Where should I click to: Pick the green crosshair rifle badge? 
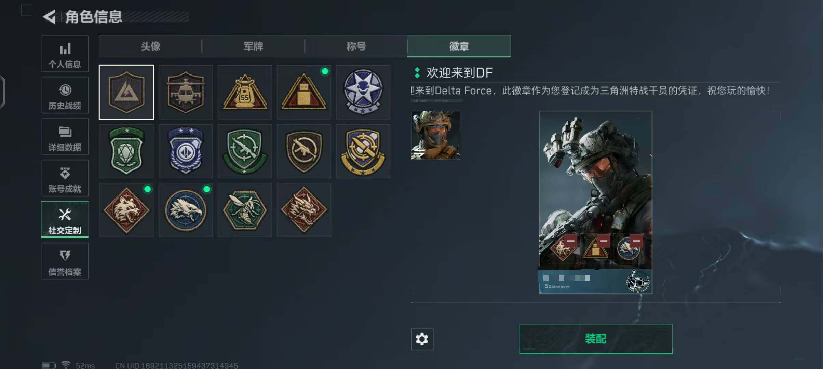pos(245,151)
